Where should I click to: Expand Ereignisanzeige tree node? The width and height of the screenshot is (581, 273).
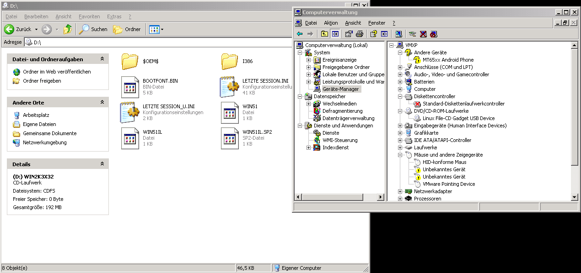click(x=309, y=60)
